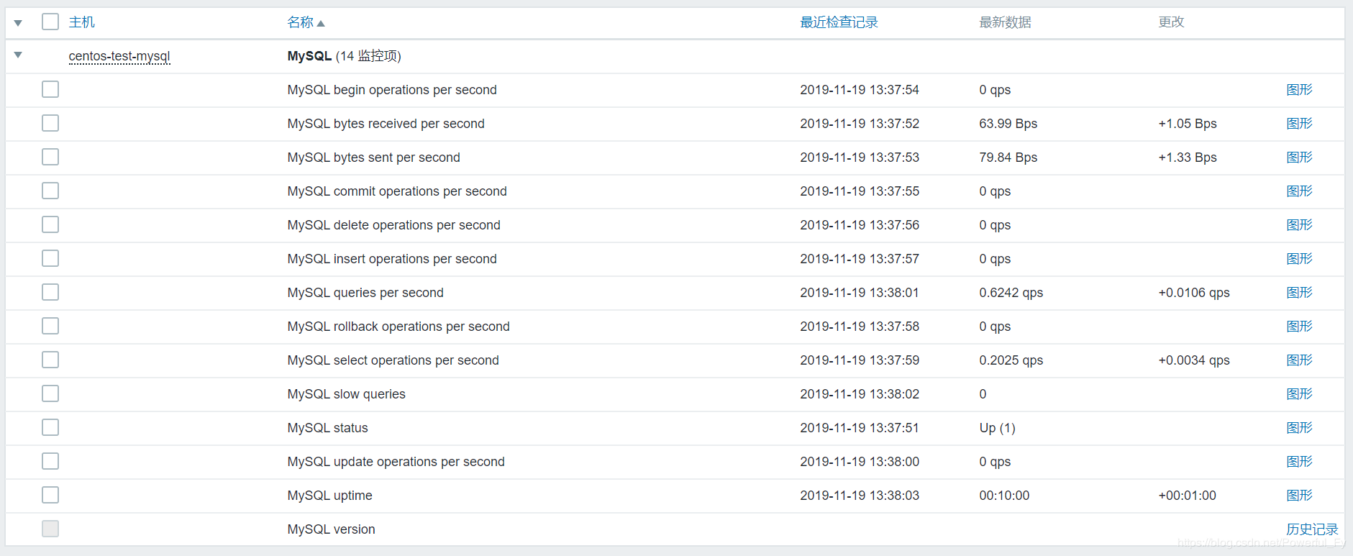This screenshot has height=556, width=1353.
Task: Open 图形 for MySQL update operations
Action: coord(1299,462)
